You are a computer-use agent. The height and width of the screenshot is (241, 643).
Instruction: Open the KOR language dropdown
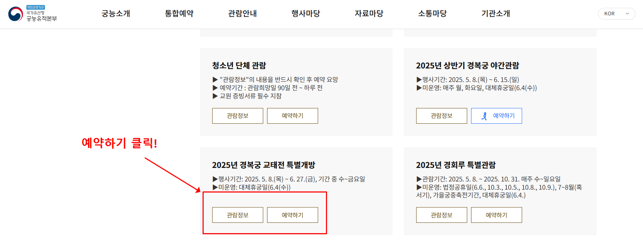(617, 13)
